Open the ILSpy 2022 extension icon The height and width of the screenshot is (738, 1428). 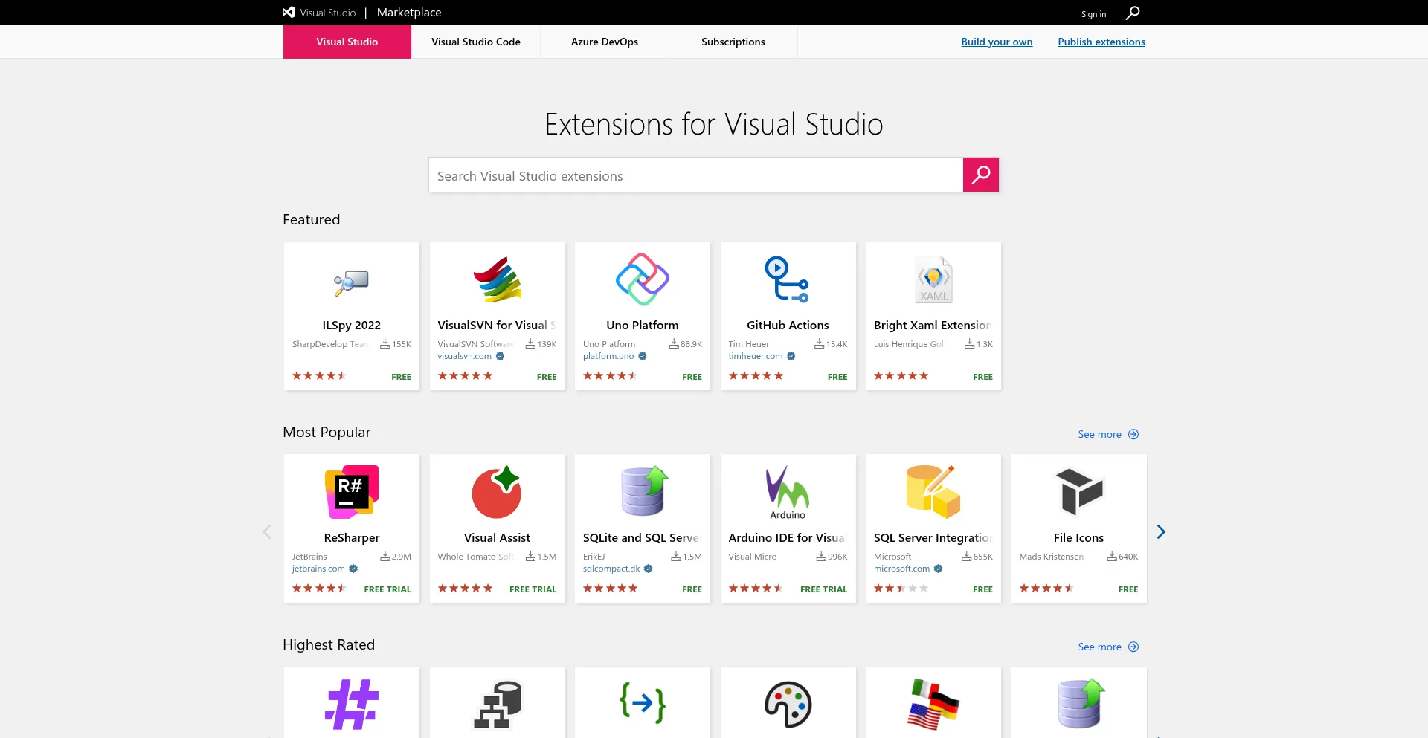351,281
